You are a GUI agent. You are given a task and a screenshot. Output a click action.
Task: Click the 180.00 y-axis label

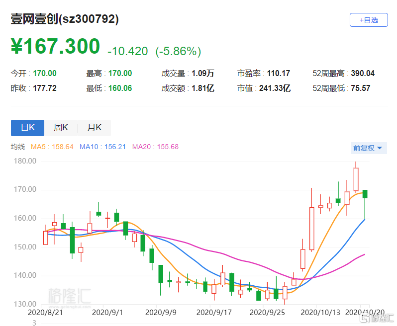(x=25, y=161)
